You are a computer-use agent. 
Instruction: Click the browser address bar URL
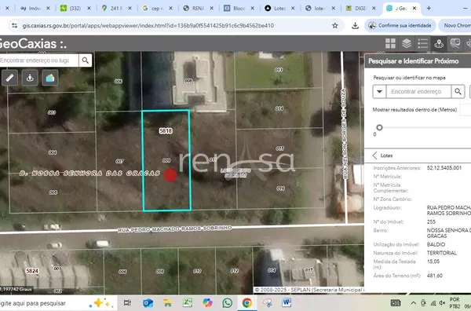[148, 26]
